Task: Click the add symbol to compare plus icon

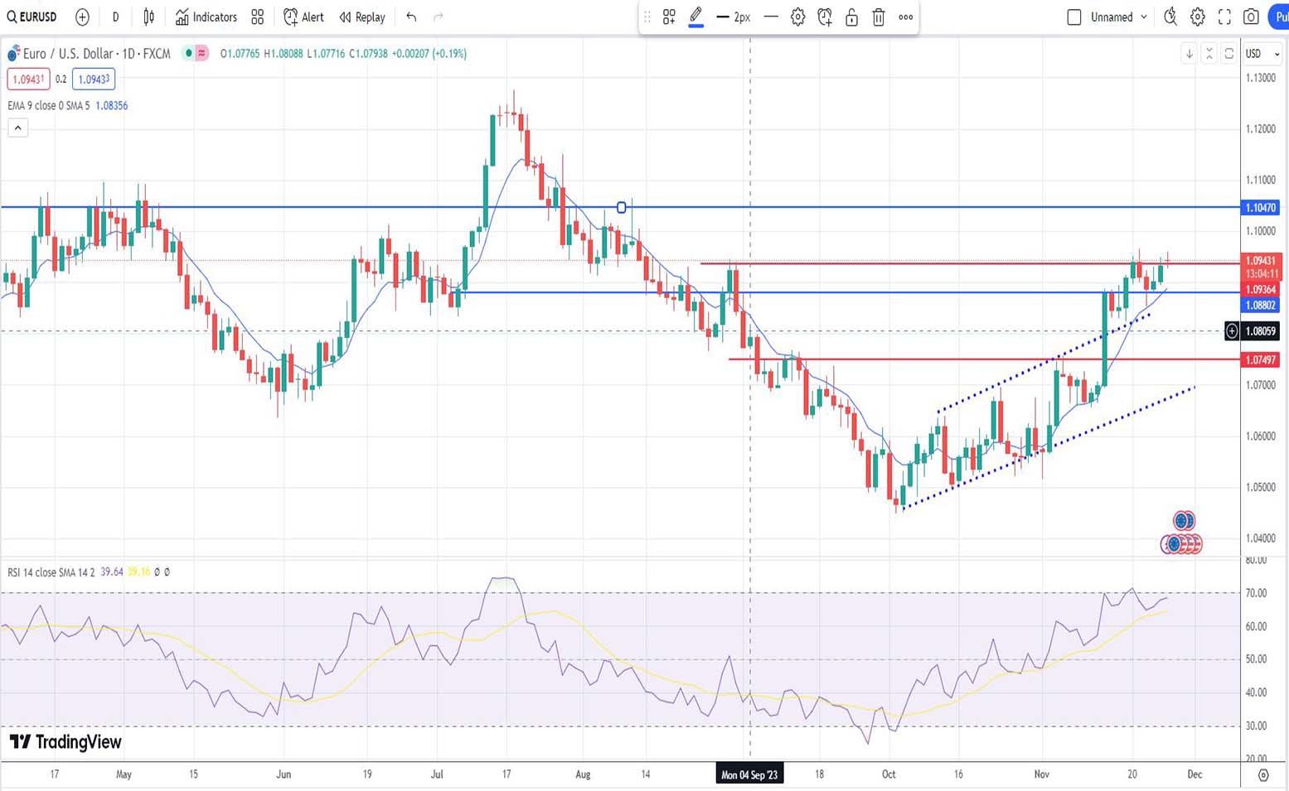Action: pyautogui.click(x=82, y=17)
